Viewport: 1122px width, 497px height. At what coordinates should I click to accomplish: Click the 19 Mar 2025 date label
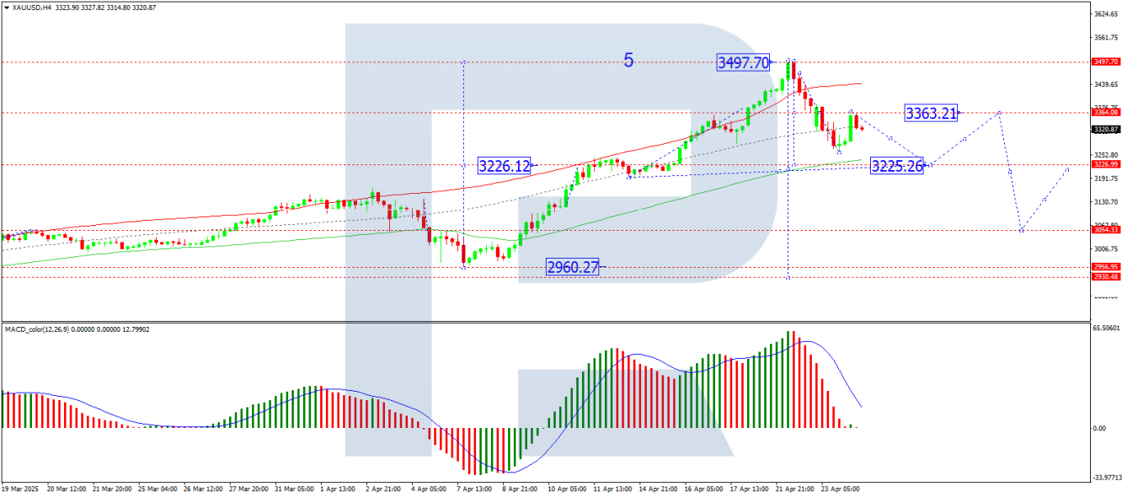[x=21, y=489]
